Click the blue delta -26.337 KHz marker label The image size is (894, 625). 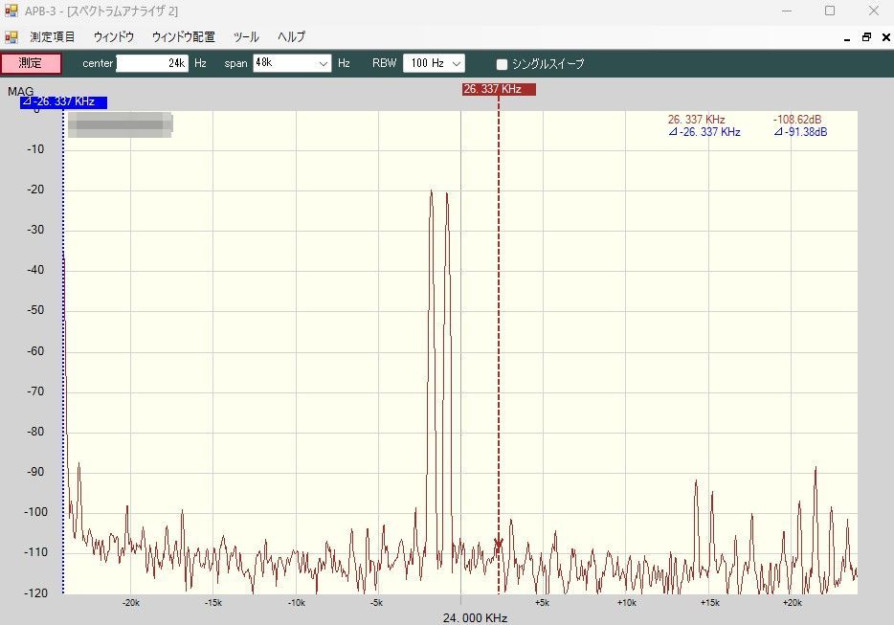coord(63,102)
